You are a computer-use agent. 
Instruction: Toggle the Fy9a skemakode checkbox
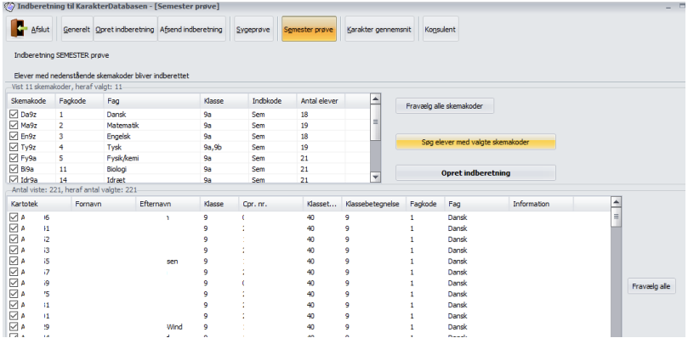coord(14,158)
